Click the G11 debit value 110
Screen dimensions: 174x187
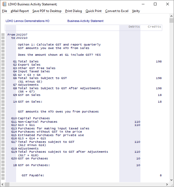pyautogui.click(x=137, y=122)
